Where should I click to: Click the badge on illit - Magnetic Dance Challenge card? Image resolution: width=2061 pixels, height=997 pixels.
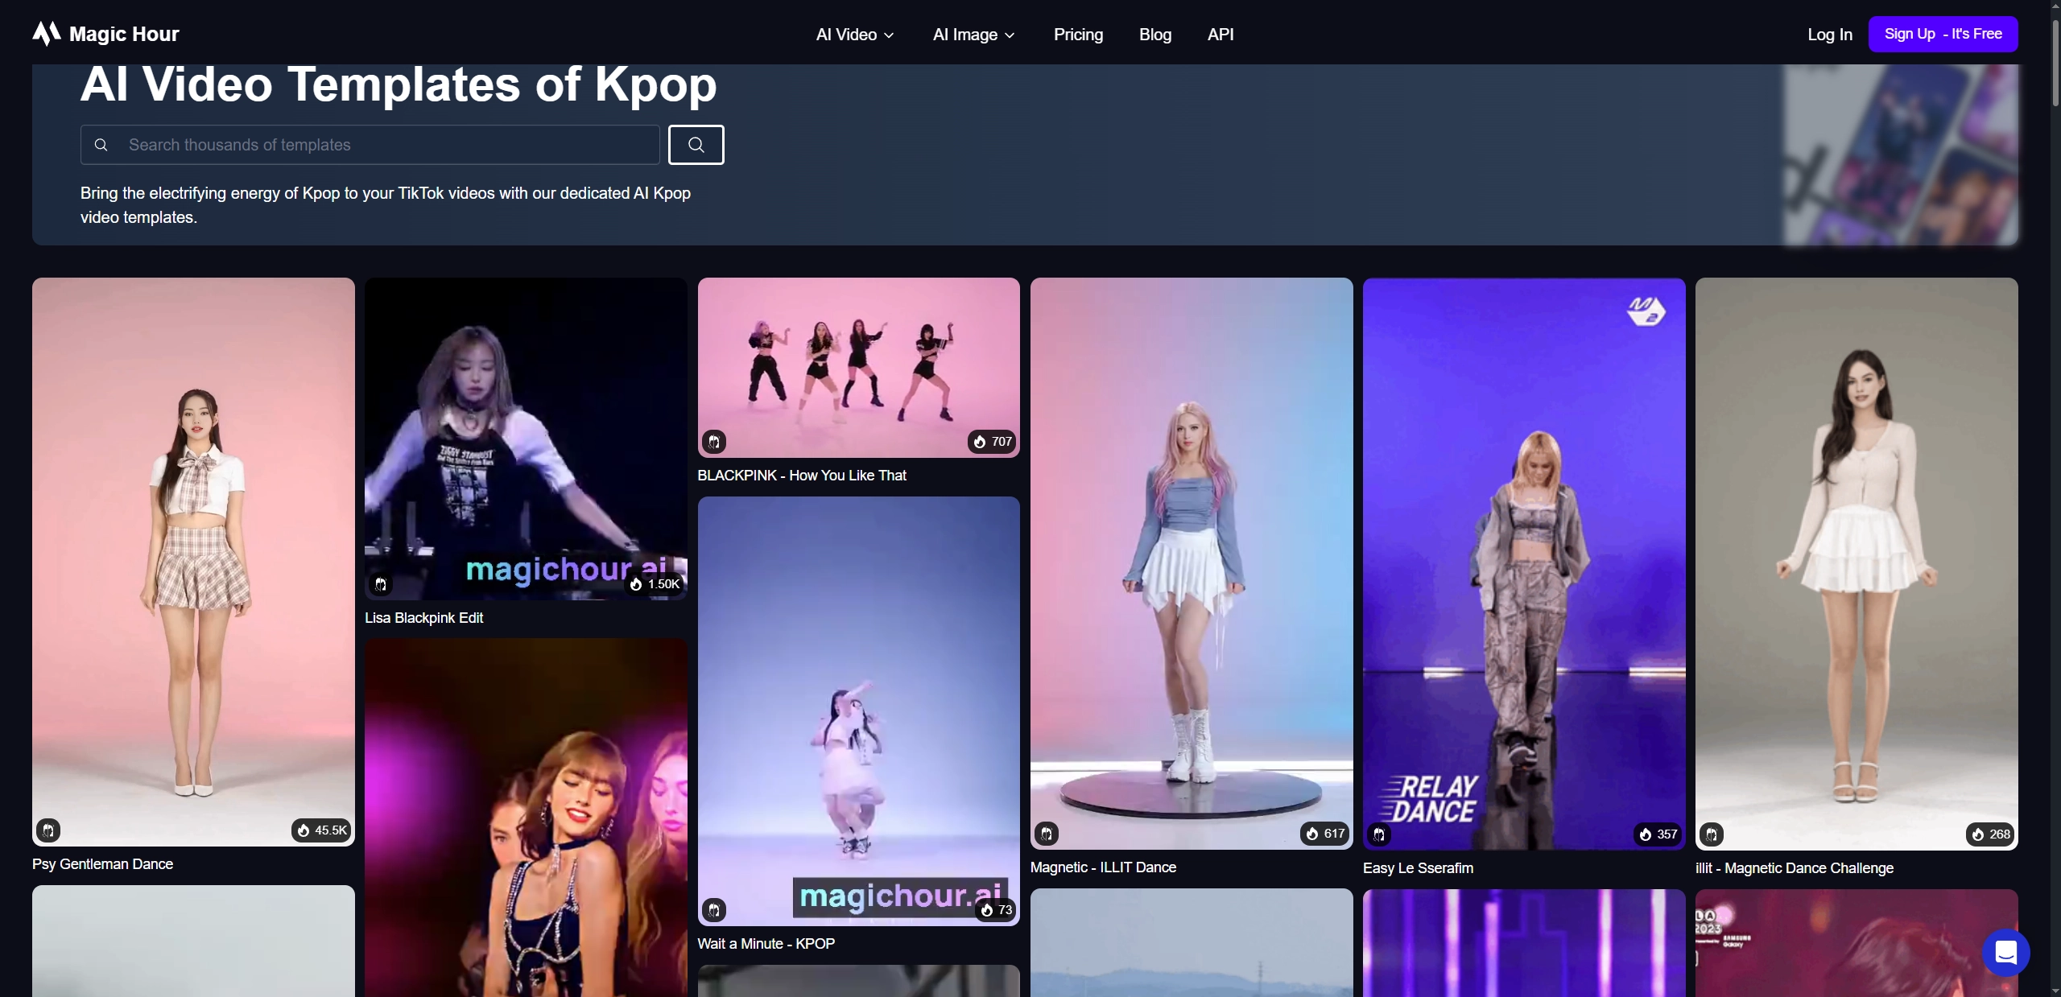(1712, 834)
